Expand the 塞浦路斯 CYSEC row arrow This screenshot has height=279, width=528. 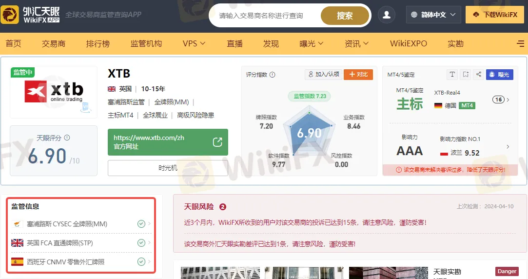click(x=149, y=223)
